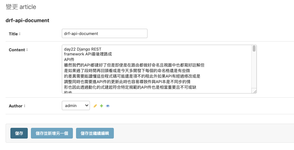This screenshot has height=150, width=294.
Task: Click 儲存並繼續編輯 button
Action: tap(95, 133)
